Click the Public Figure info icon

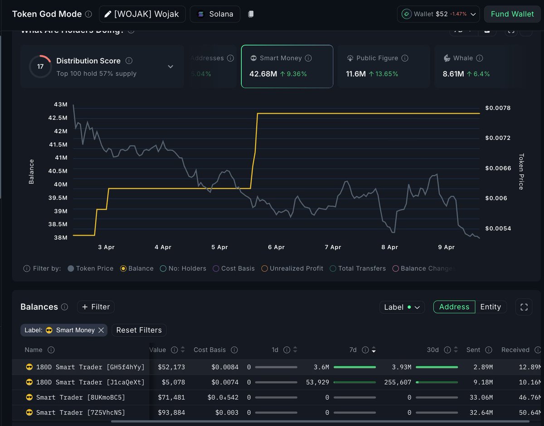click(405, 58)
